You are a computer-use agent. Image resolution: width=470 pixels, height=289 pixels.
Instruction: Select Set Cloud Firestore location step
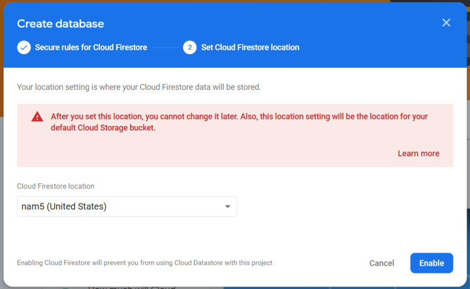pos(250,48)
